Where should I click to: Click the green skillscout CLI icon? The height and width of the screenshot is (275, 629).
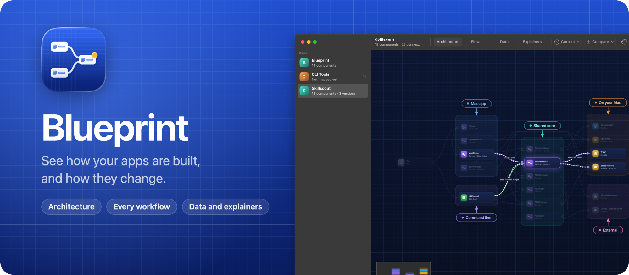pos(464,197)
